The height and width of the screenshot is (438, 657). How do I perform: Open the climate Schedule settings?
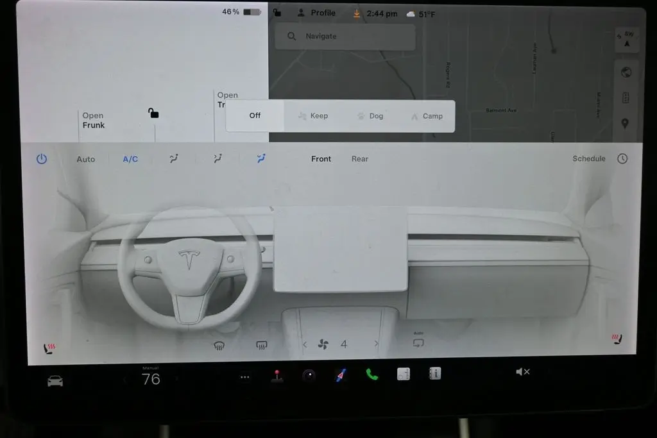point(588,158)
